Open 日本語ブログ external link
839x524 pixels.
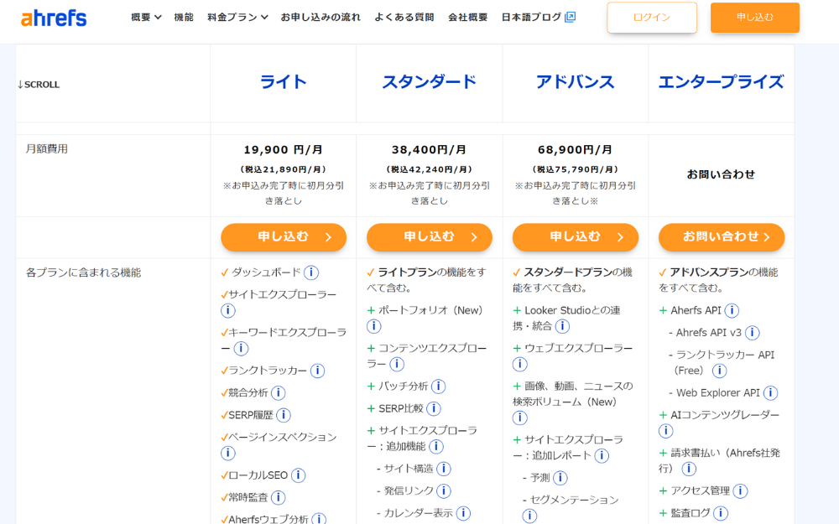click(539, 17)
